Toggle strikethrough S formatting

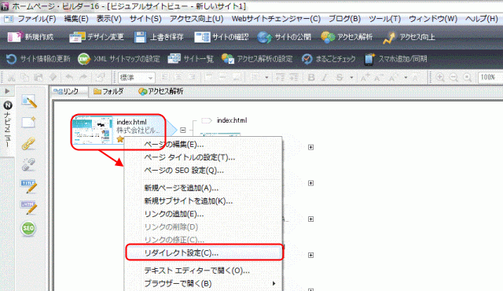click(340, 78)
